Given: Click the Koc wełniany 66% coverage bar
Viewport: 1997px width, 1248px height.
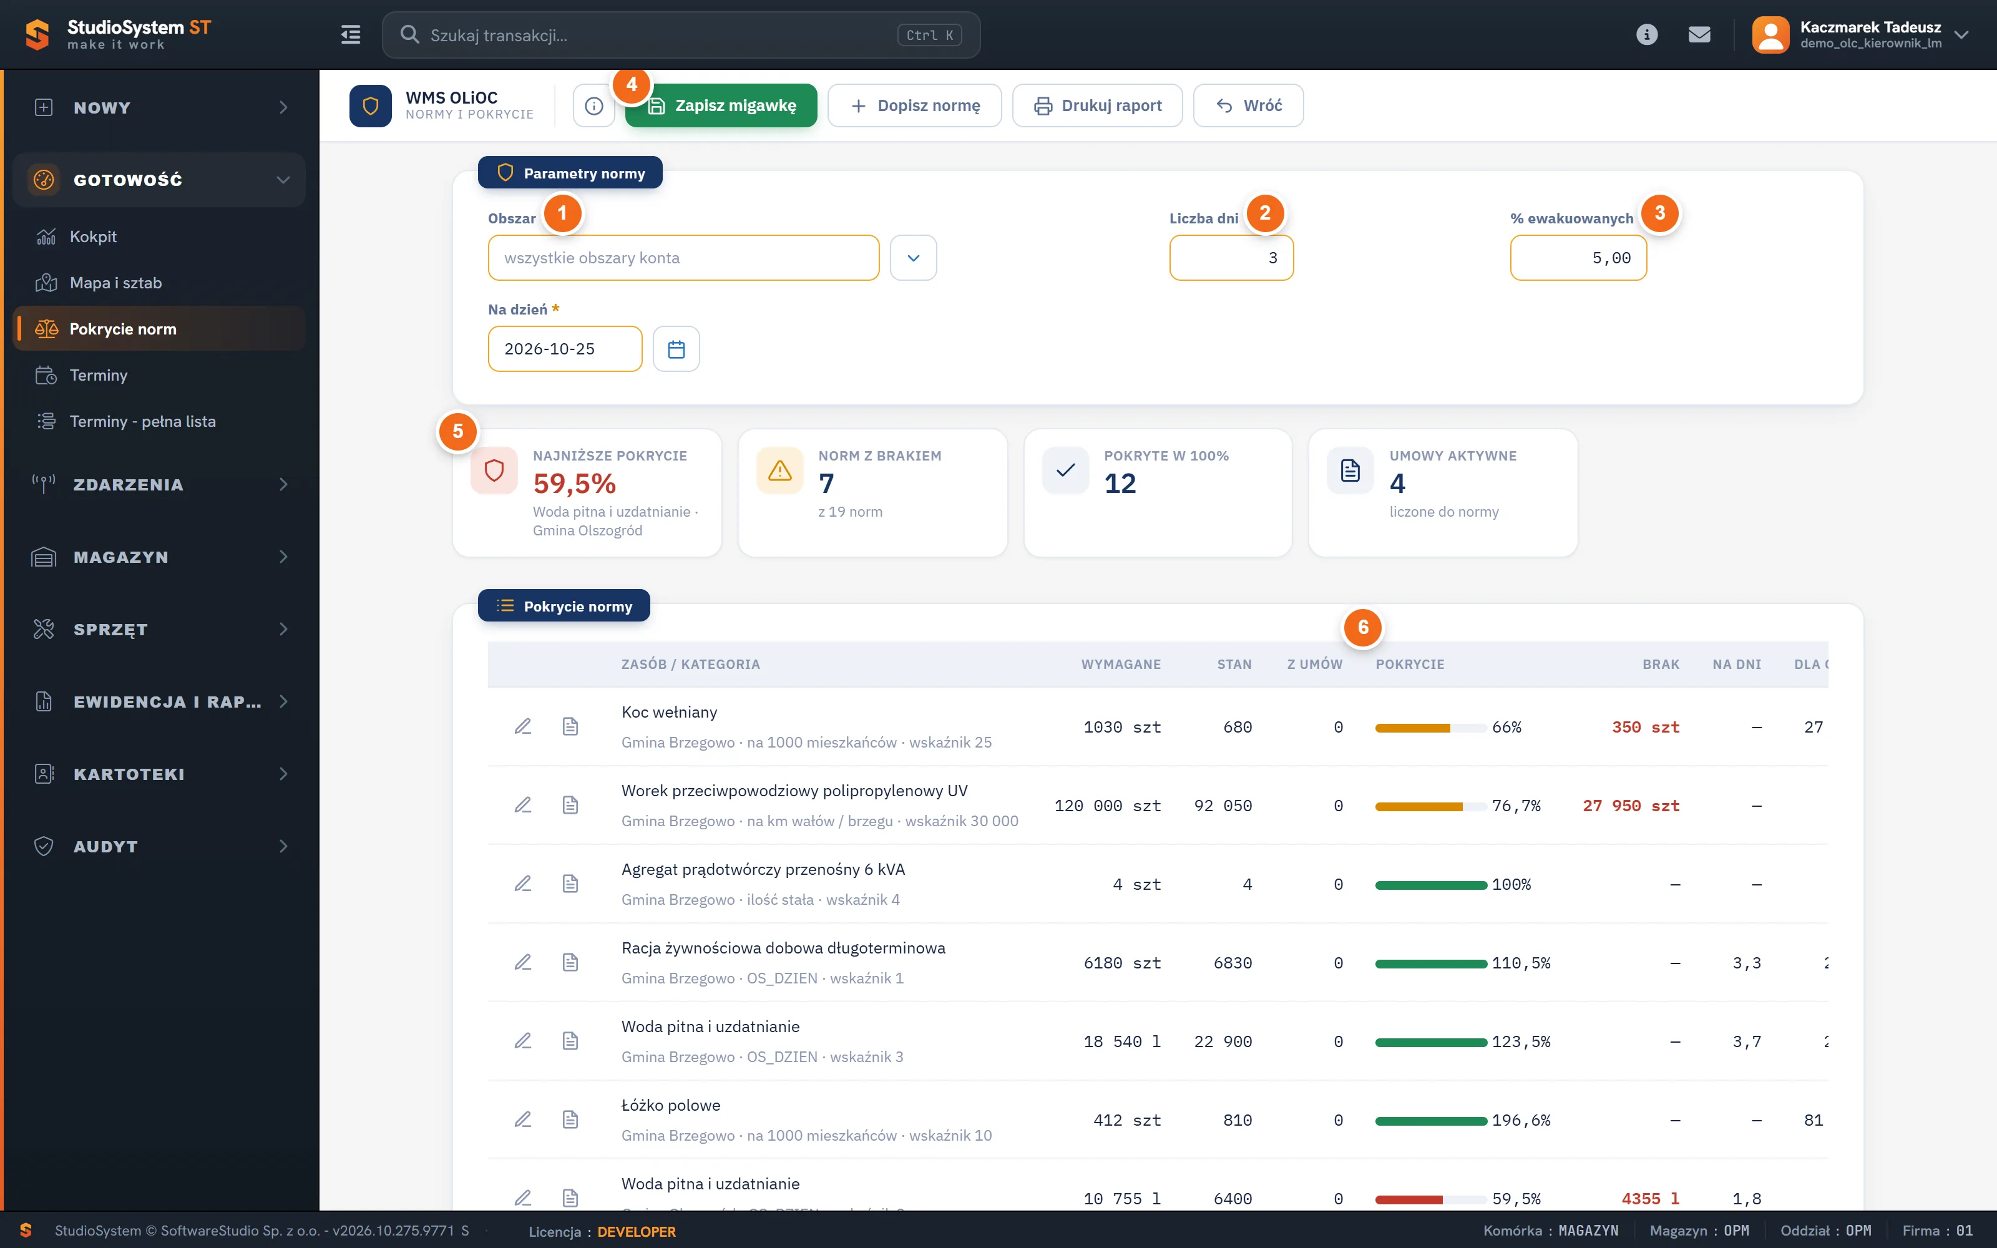Looking at the screenshot, I should [1430, 728].
